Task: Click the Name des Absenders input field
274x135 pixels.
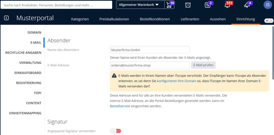Action: coord(150,50)
